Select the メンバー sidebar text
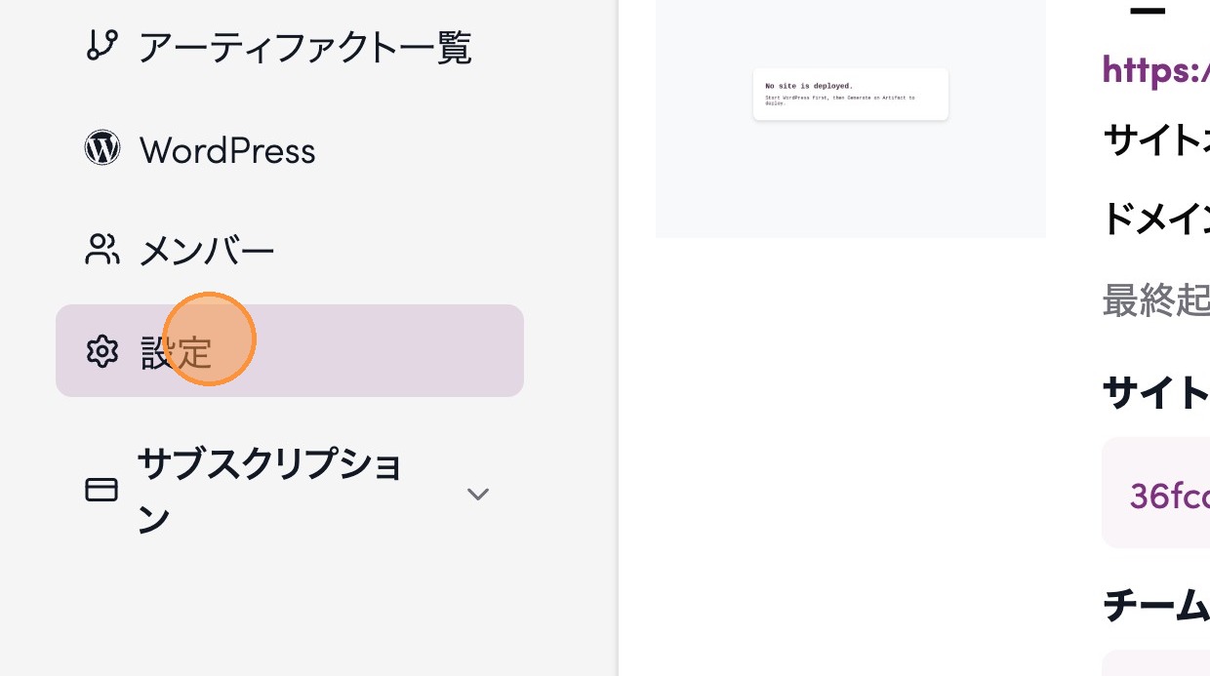Image resolution: width=1210 pixels, height=676 pixels. pos(207,252)
